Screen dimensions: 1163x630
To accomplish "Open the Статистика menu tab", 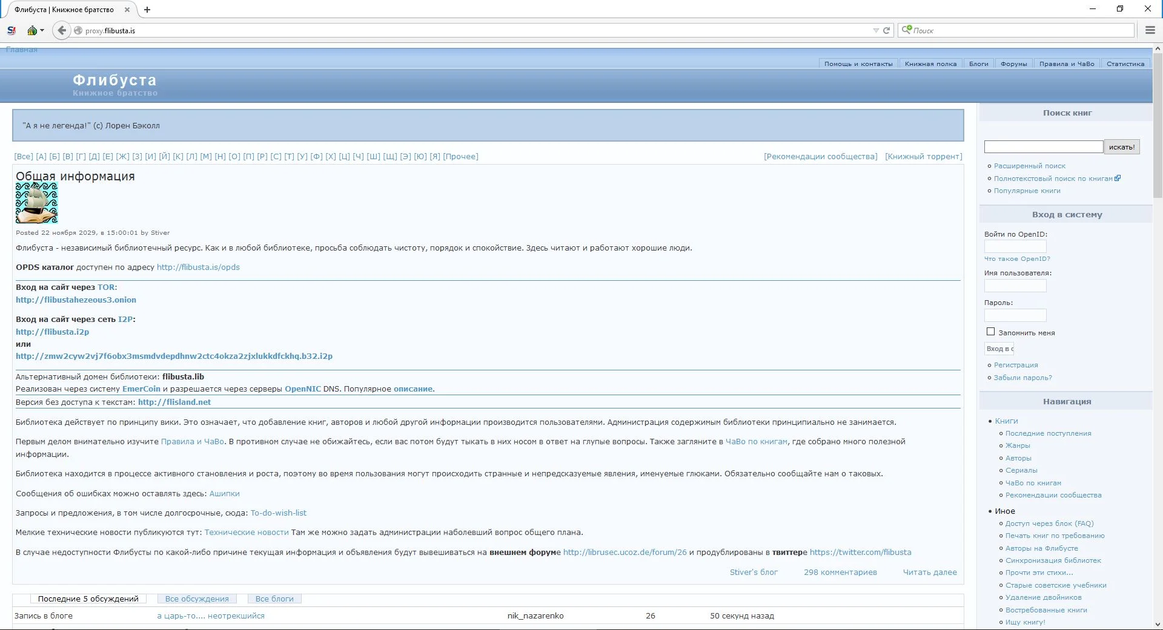I will (x=1125, y=64).
